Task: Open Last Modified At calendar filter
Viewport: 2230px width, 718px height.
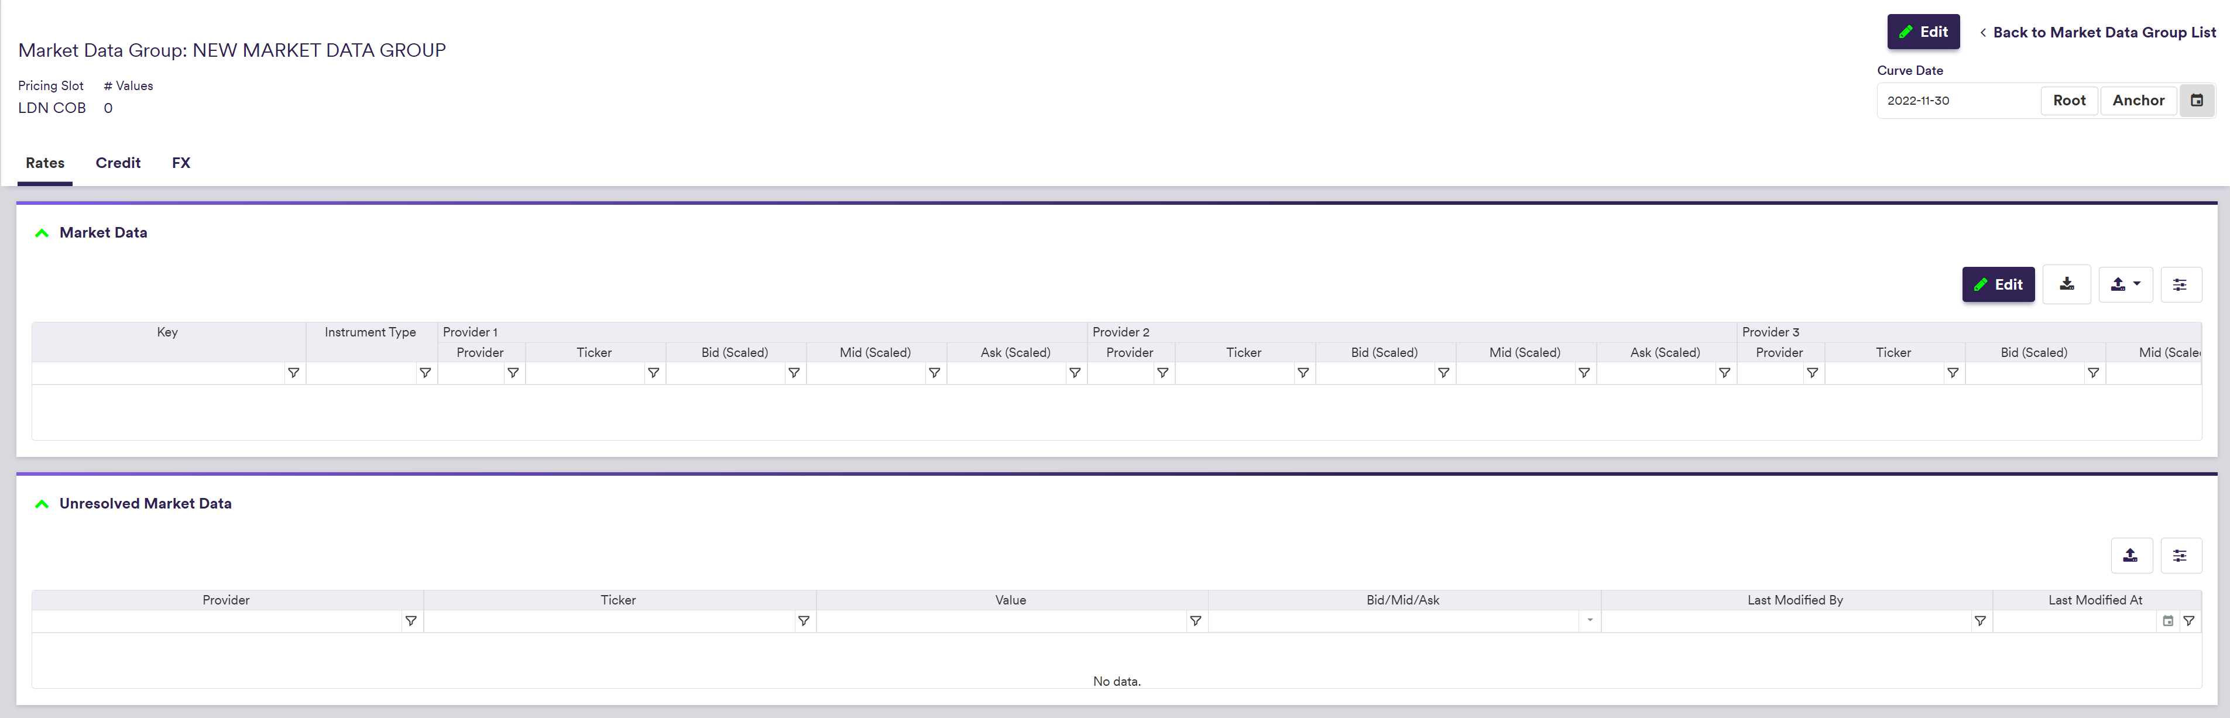Action: (x=2168, y=621)
